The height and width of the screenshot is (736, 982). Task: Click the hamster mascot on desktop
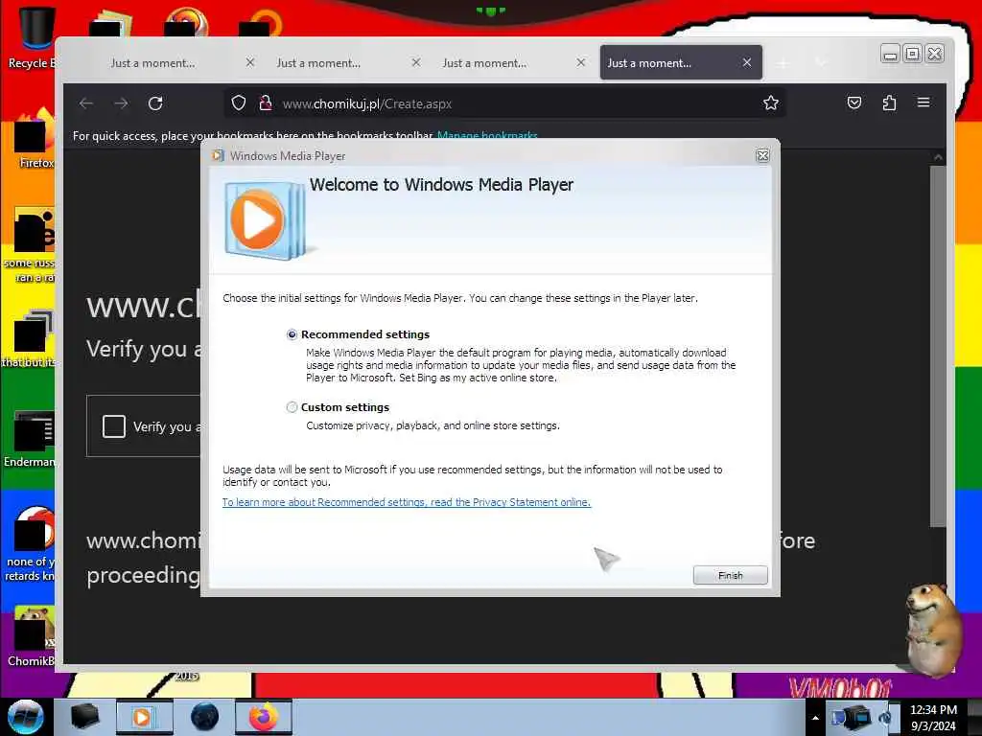coord(932,630)
